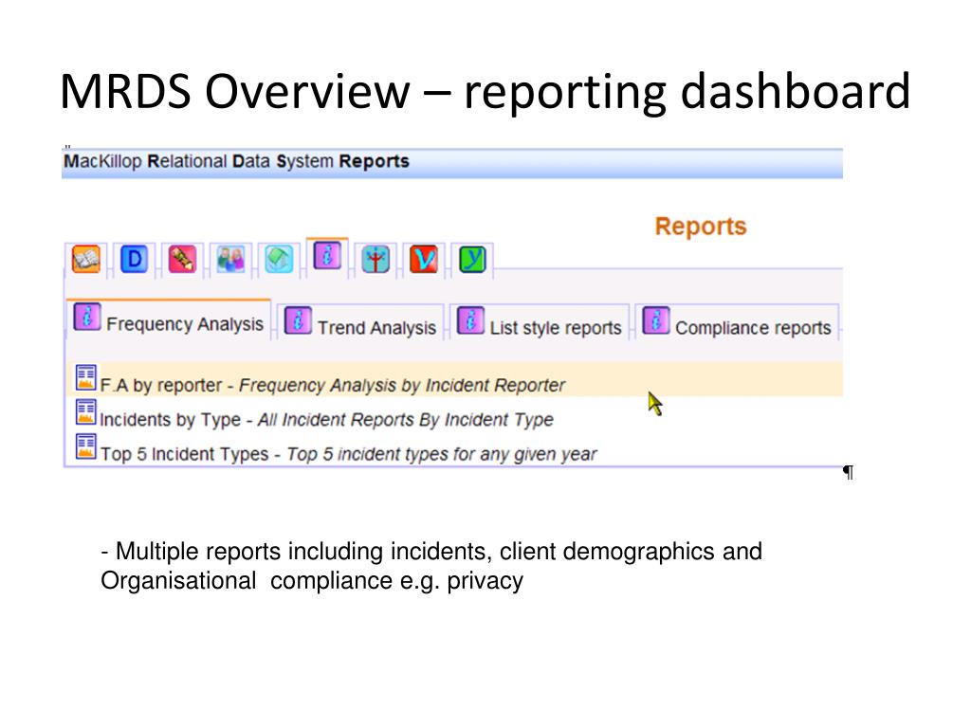Image resolution: width=971 pixels, height=728 pixels.
Task: Select the active purple info icon tab
Action: click(327, 255)
